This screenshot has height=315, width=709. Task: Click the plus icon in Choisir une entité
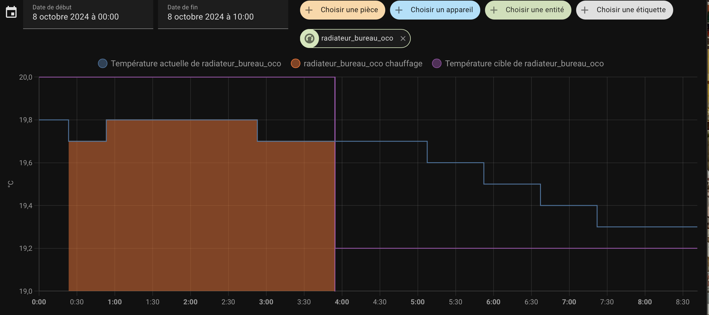[x=494, y=10]
